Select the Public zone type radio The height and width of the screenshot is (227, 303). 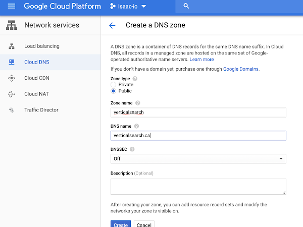(x=114, y=91)
